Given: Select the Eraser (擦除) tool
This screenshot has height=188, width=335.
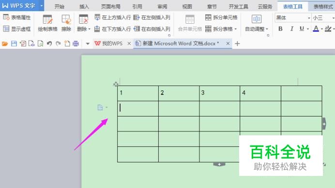Looking at the screenshot, I should 66,23.
